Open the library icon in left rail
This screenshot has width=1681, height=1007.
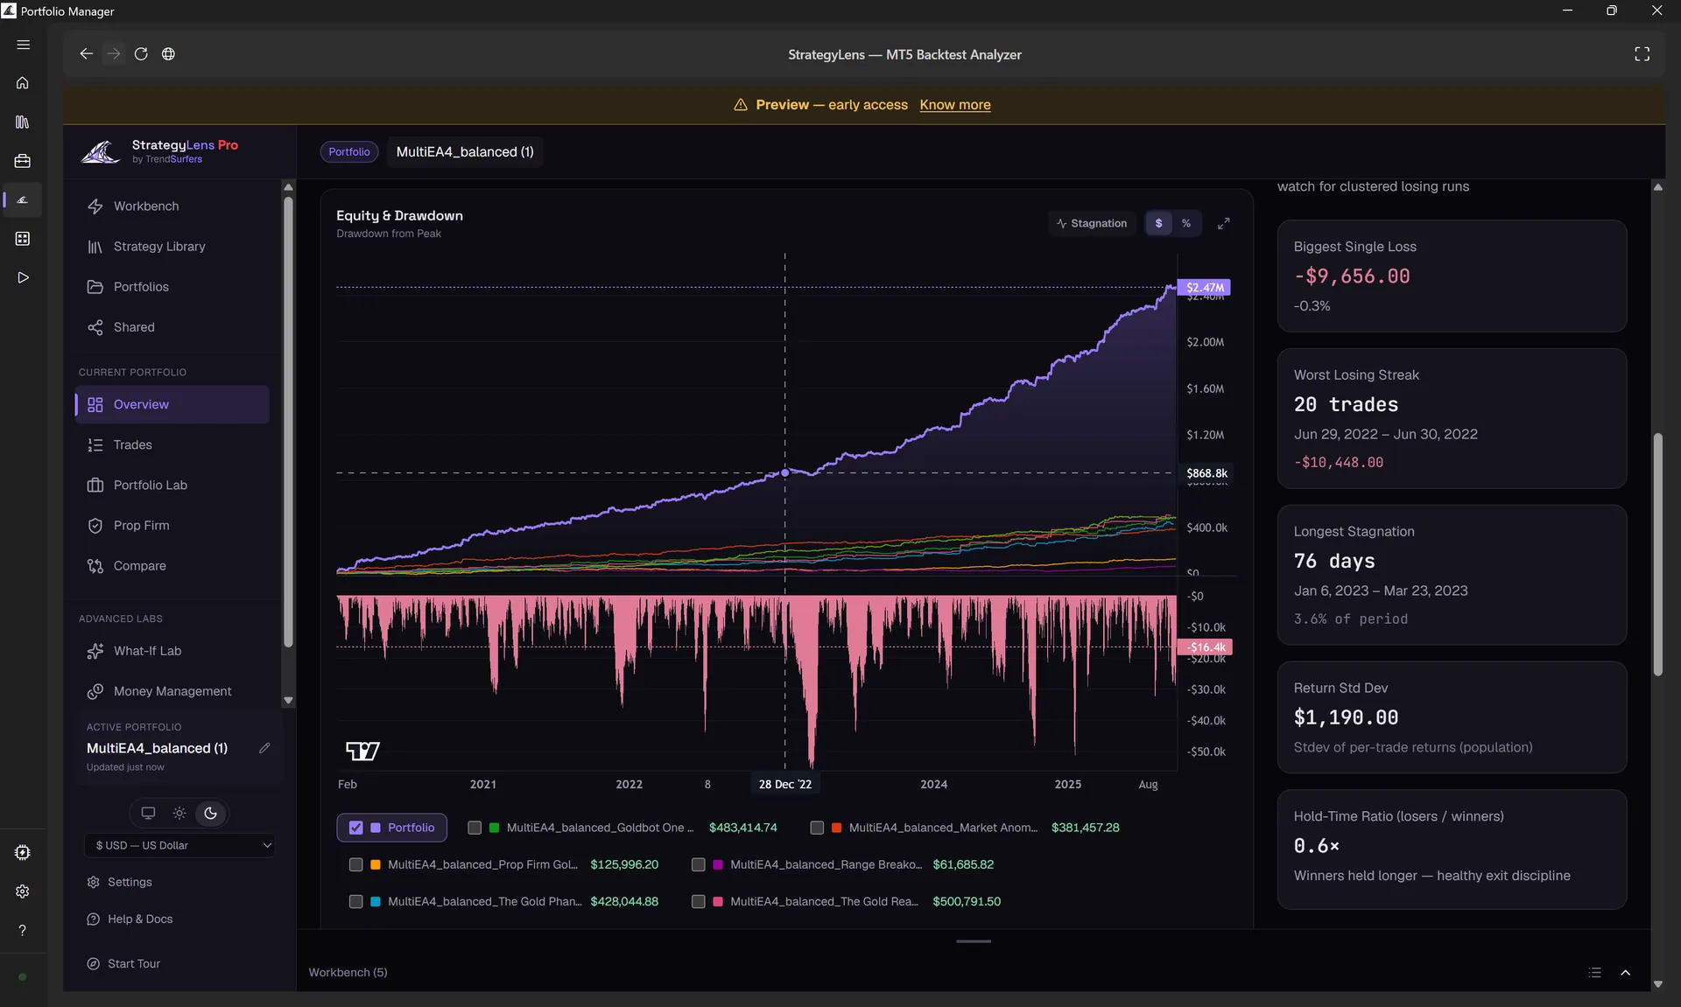coord(23,122)
